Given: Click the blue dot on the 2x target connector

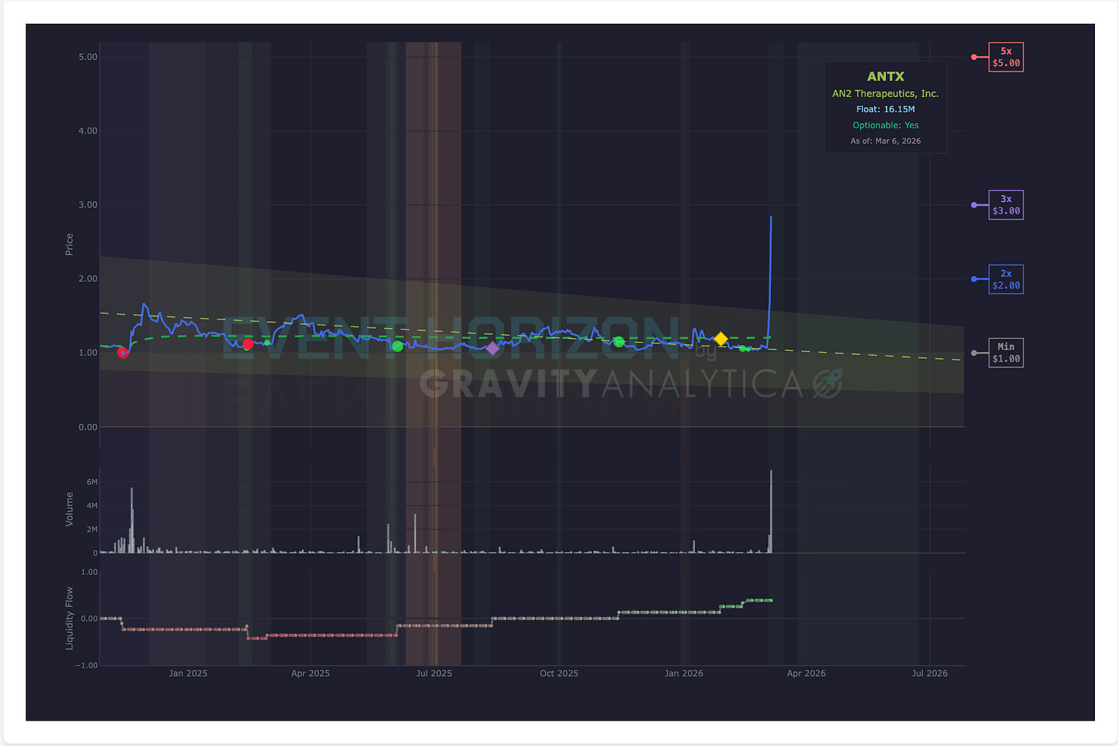Looking at the screenshot, I should click(974, 279).
